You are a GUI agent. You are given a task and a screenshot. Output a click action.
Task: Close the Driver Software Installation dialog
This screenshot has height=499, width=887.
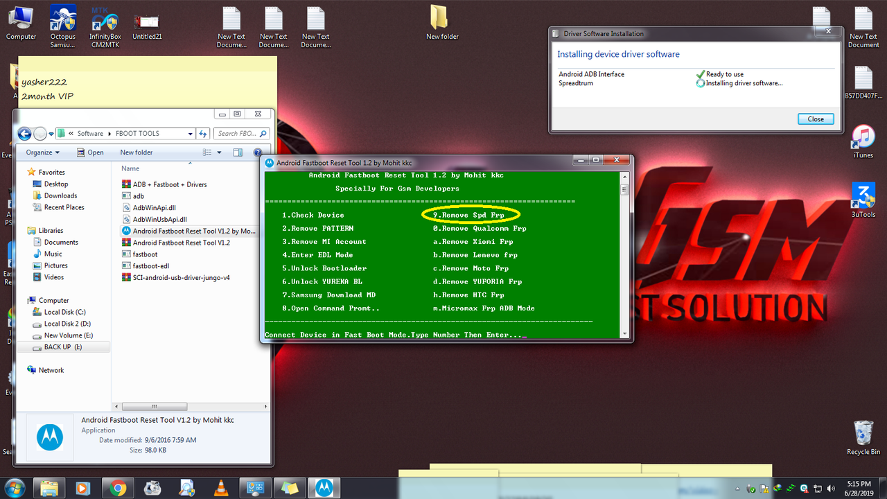click(x=816, y=119)
